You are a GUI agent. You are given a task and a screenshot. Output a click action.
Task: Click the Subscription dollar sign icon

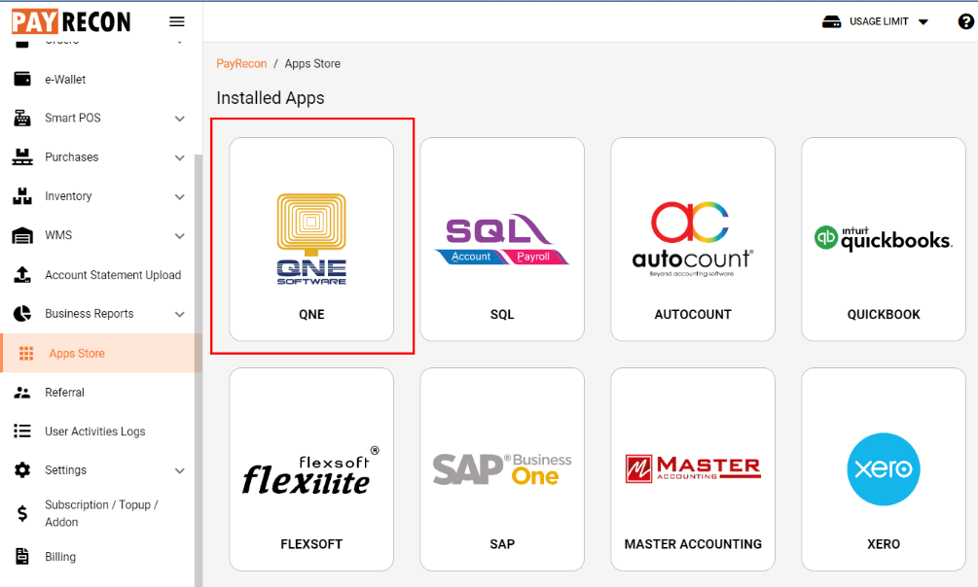22,513
